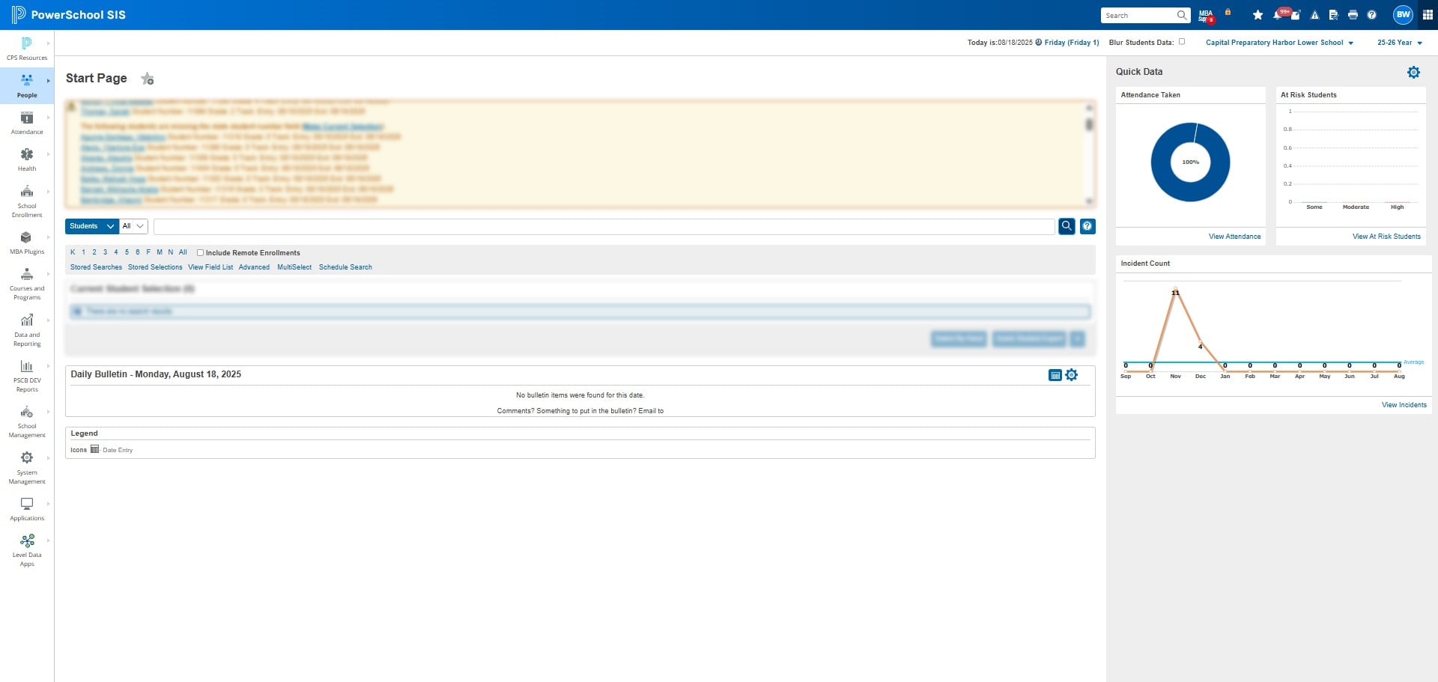
Task: Open the notifications bell icon
Action: click(x=1278, y=15)
